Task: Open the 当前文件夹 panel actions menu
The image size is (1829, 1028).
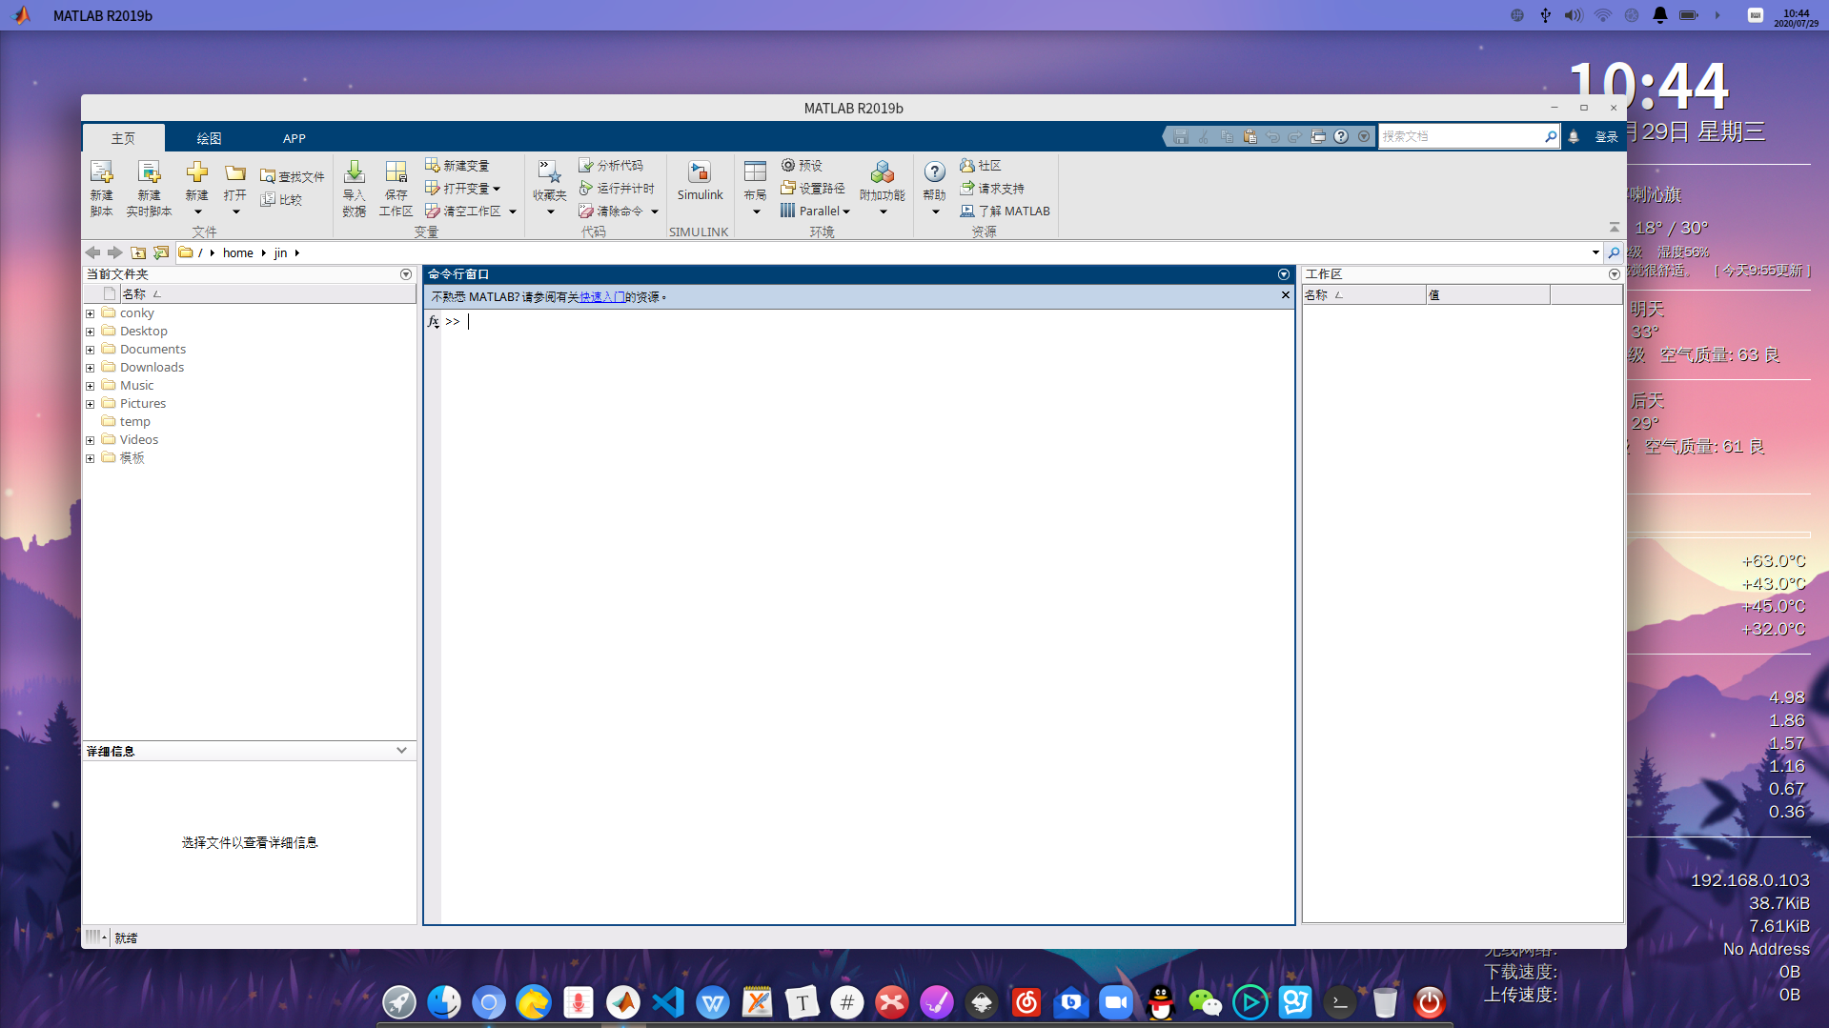Action: tap(406, 274)
